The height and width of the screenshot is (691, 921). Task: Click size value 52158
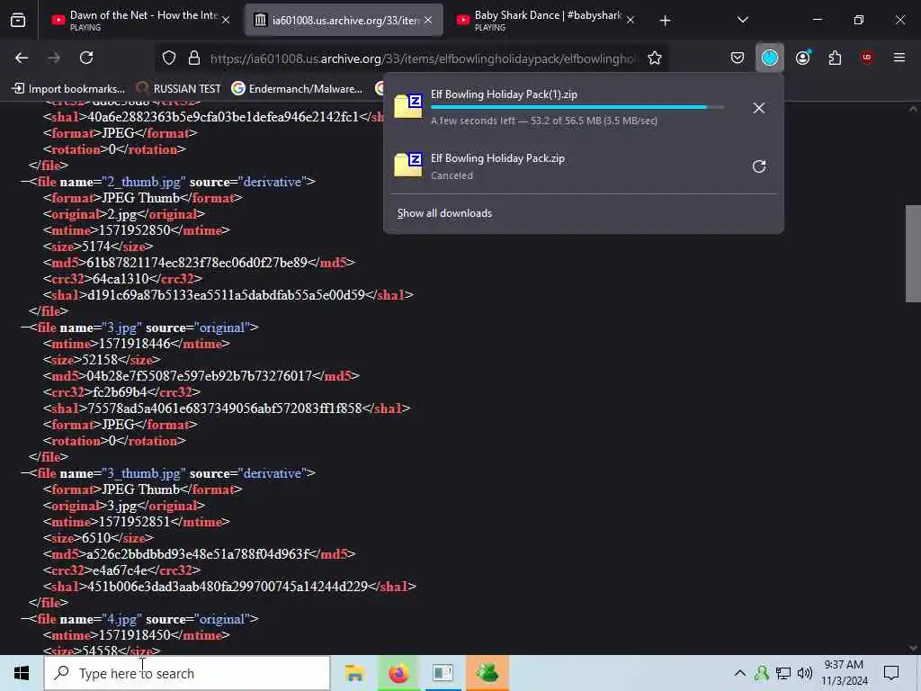[x=100, y=360]
